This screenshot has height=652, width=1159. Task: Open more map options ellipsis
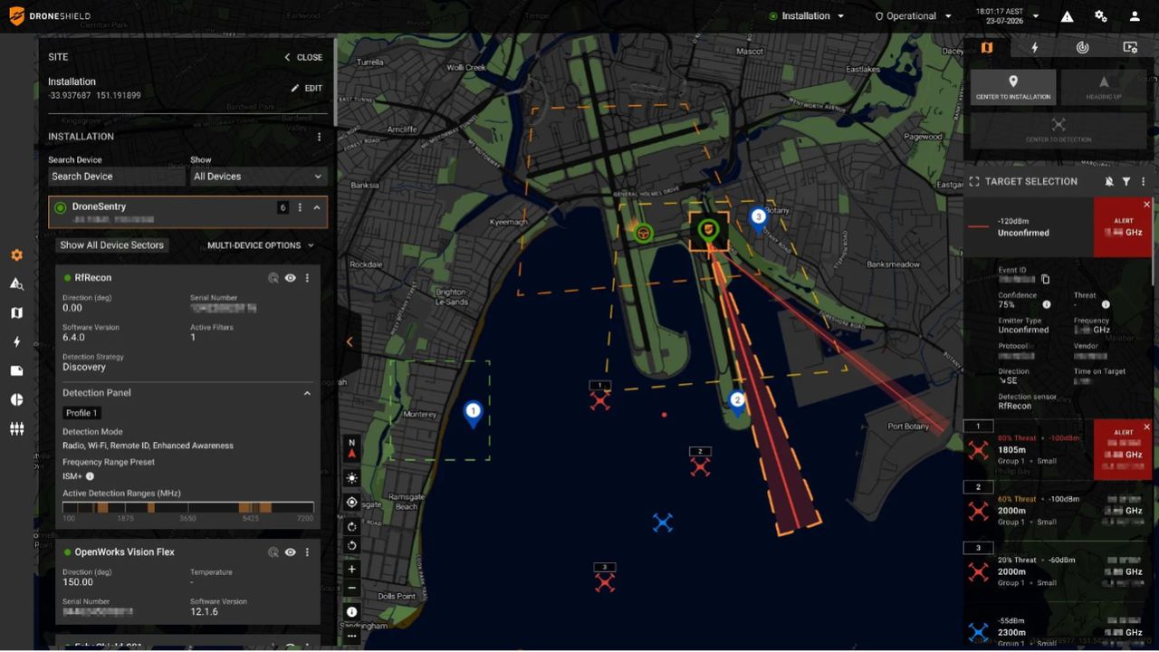352,636
